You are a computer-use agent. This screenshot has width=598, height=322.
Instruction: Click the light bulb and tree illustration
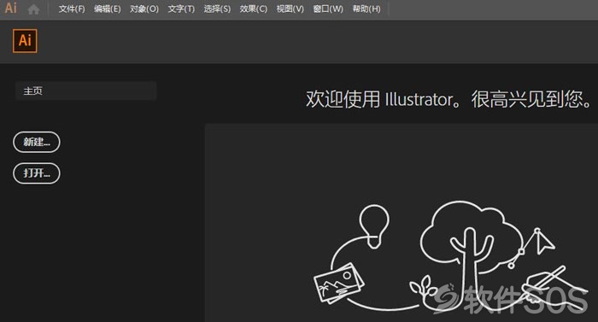450,255
